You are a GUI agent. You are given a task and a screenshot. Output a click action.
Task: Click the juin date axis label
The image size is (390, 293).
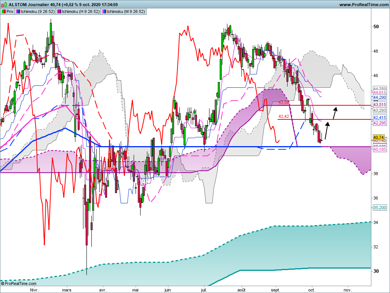[168, 290]
